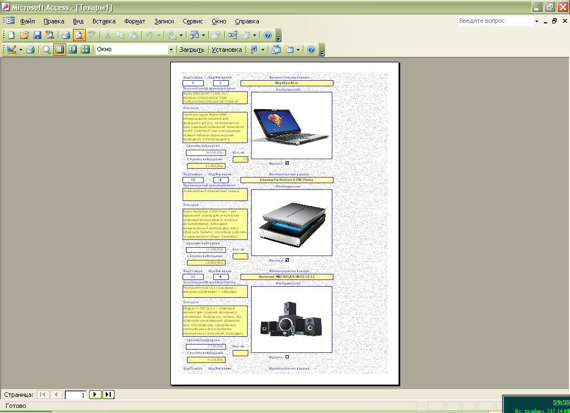Expand the Analyze dropdown arrow
The width and height of the screenshot is (570, 413).
[203, 35]
